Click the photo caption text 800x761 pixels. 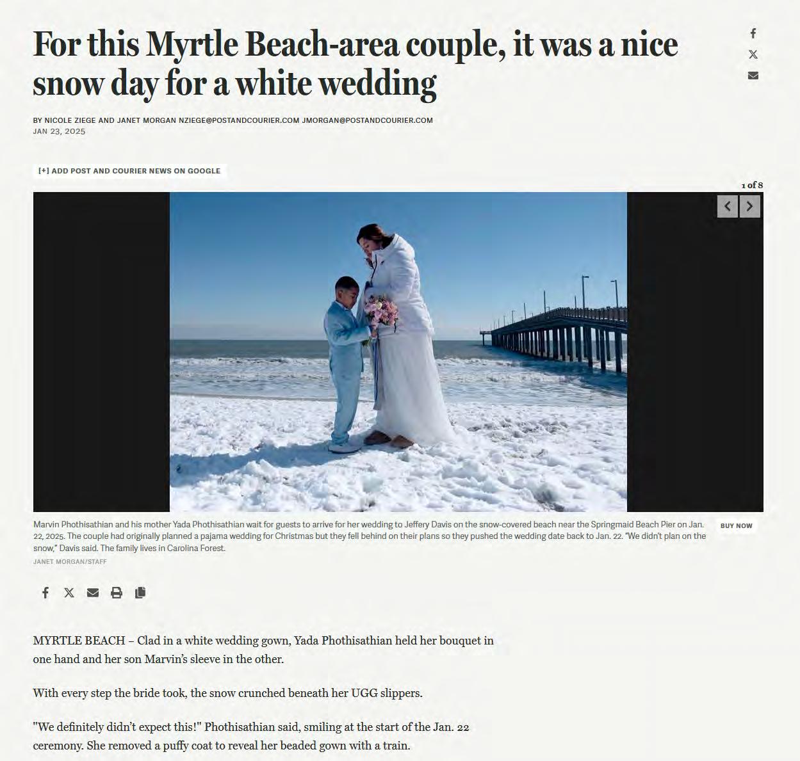point(370,536)
